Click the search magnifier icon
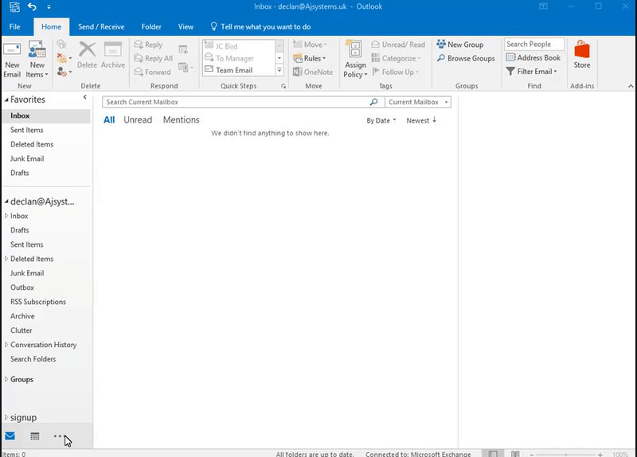 (x=373, y=102)
